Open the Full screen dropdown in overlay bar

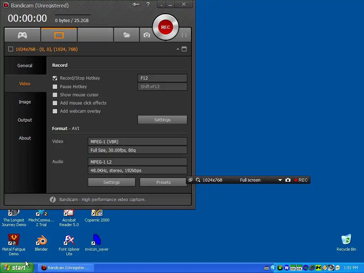250,180
